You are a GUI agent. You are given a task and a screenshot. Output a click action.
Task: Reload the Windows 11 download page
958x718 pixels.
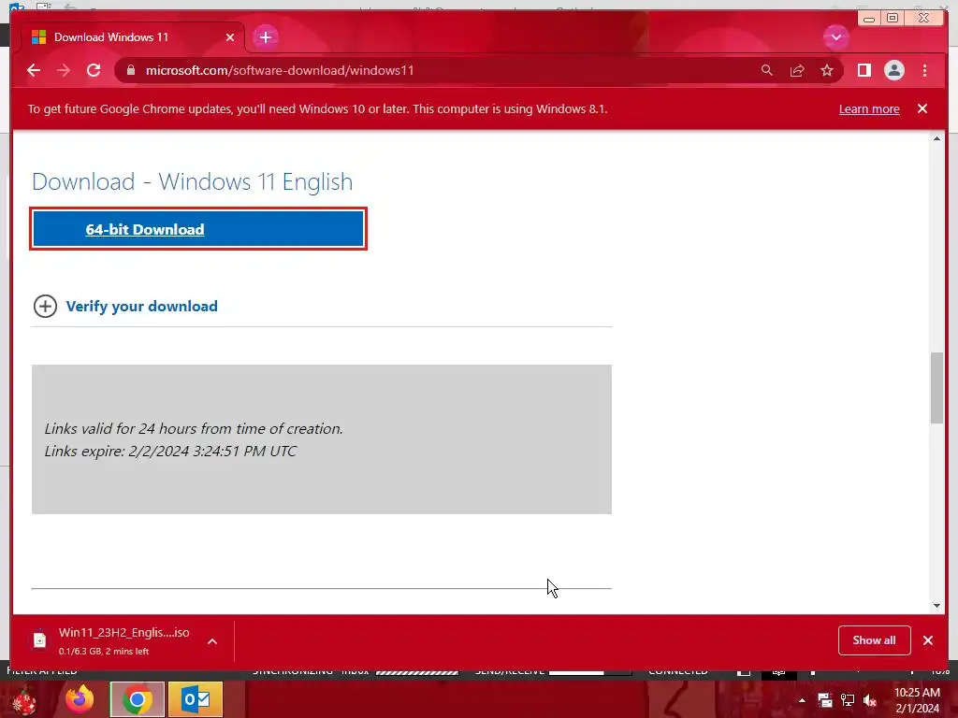coord(94,70)
